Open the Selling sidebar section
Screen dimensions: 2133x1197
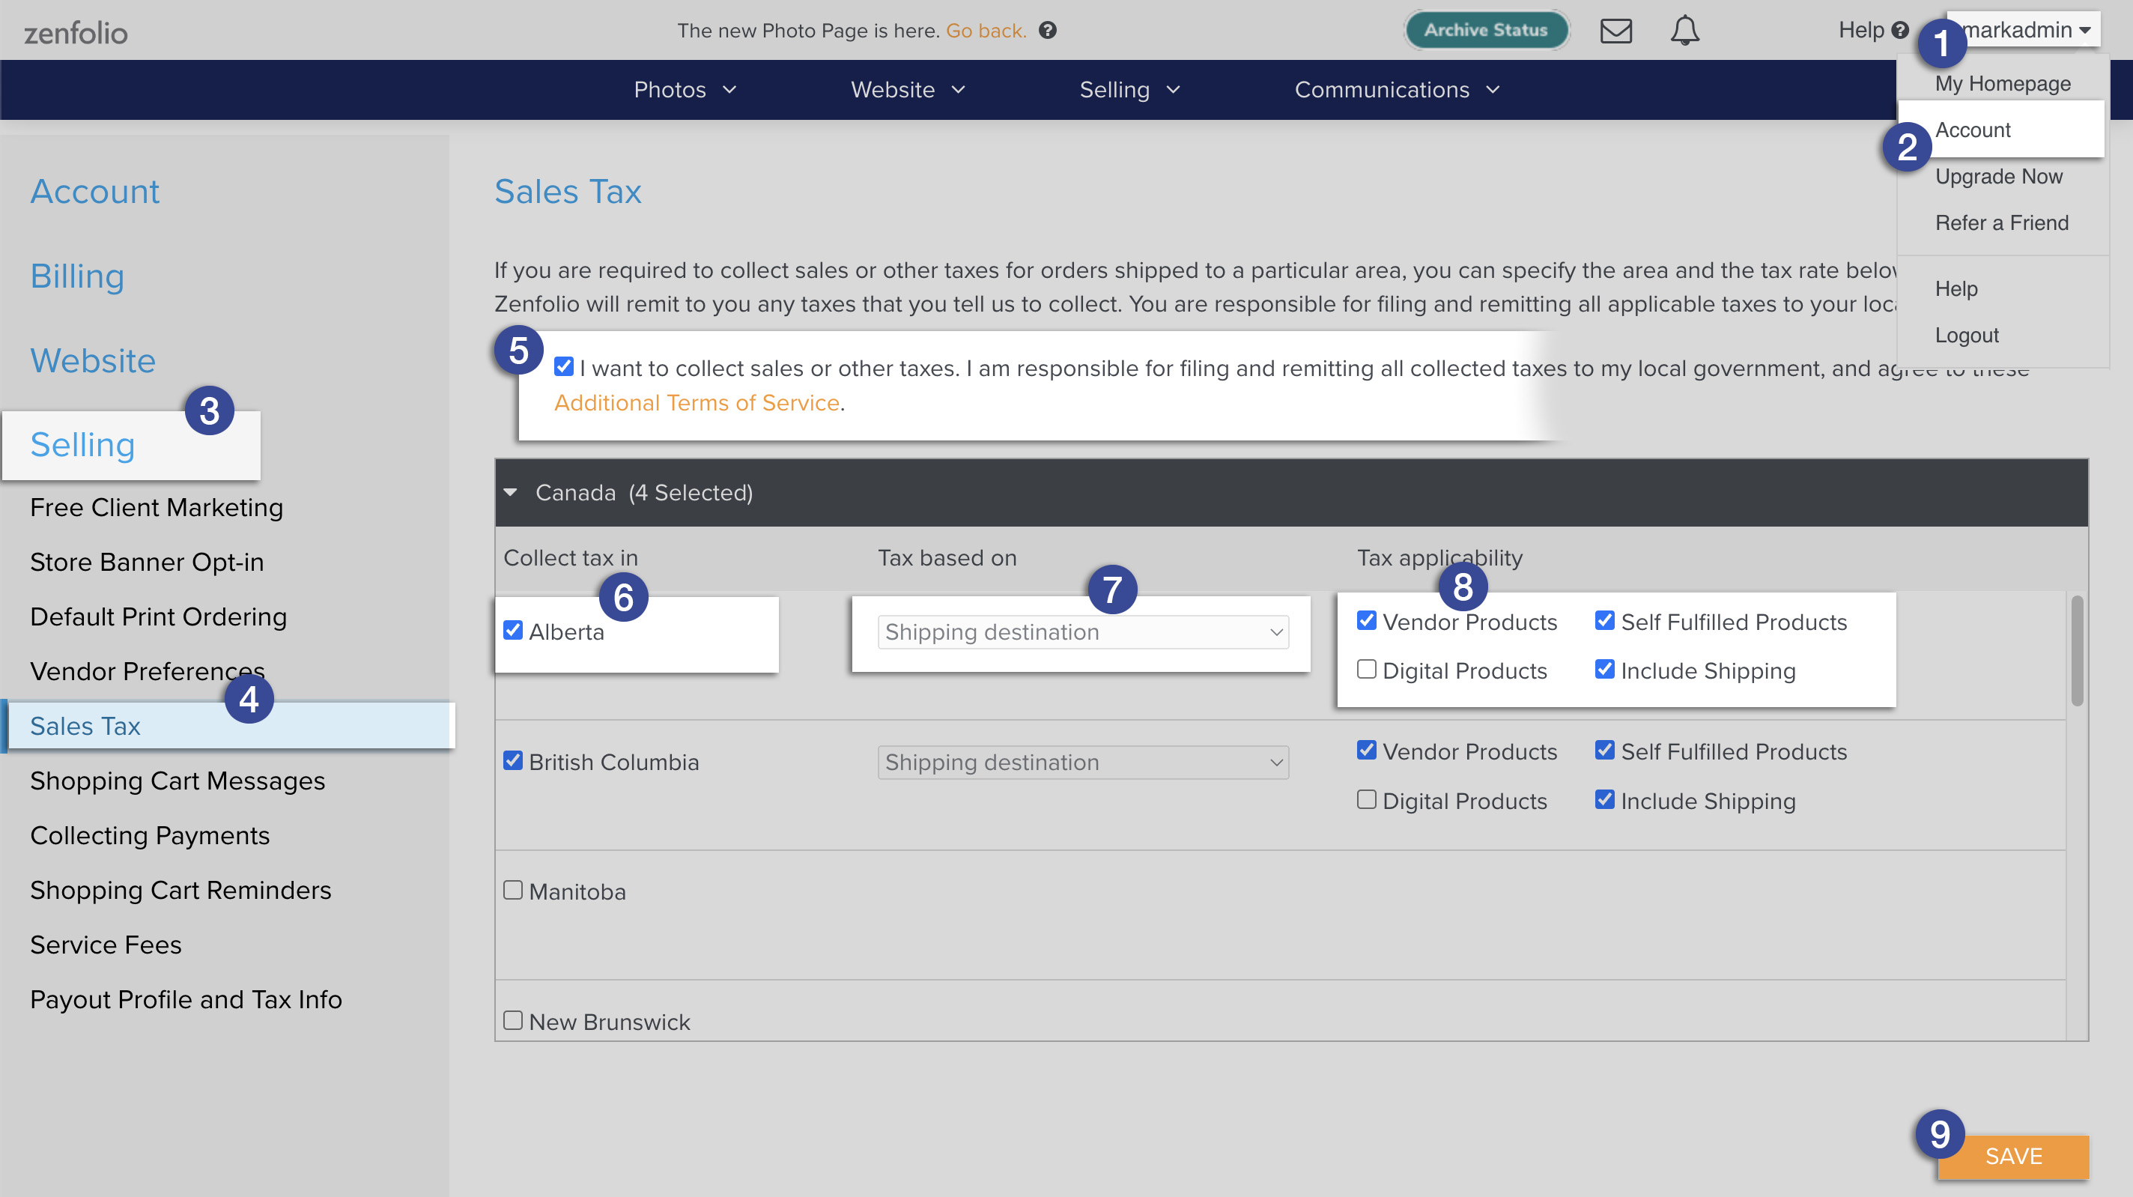point(82,445)
